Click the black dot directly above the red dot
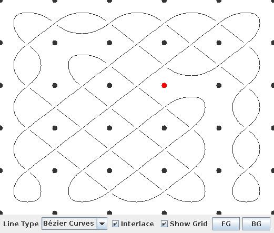This screenshot has height=233, width=274. coord(164,43)
